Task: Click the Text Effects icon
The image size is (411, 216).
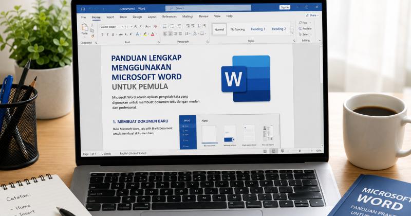Action: pos(137,34)
